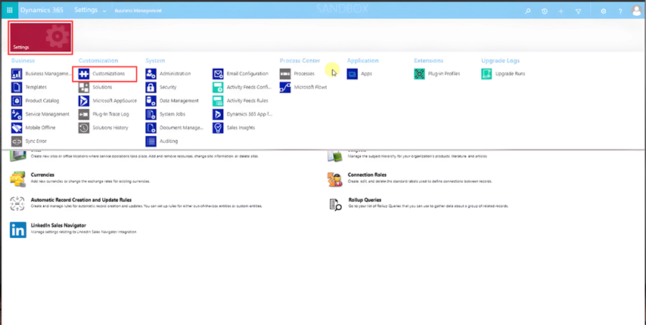
Task: Open the Connection Roles link
Action: (x=367, y=175)
